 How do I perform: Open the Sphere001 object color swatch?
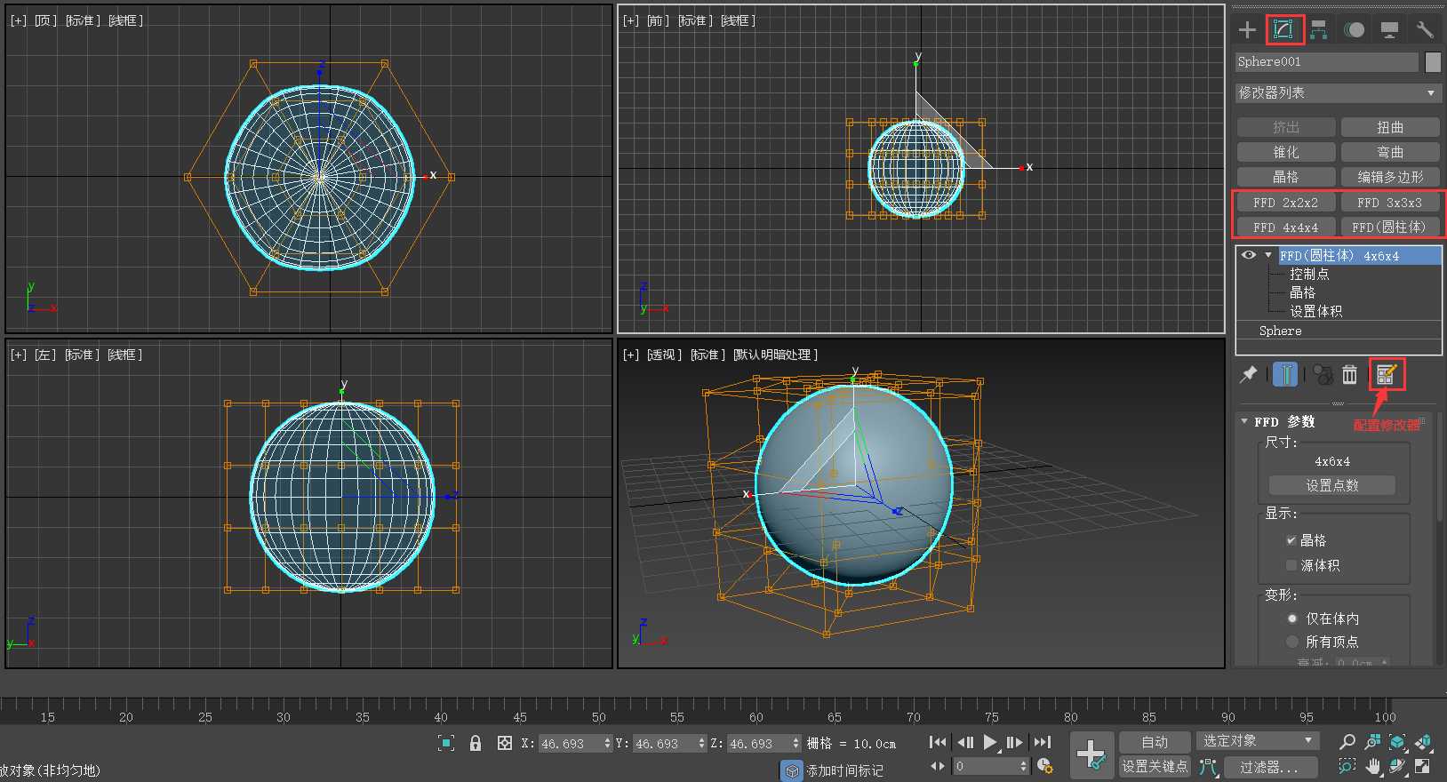[1433, 61]
